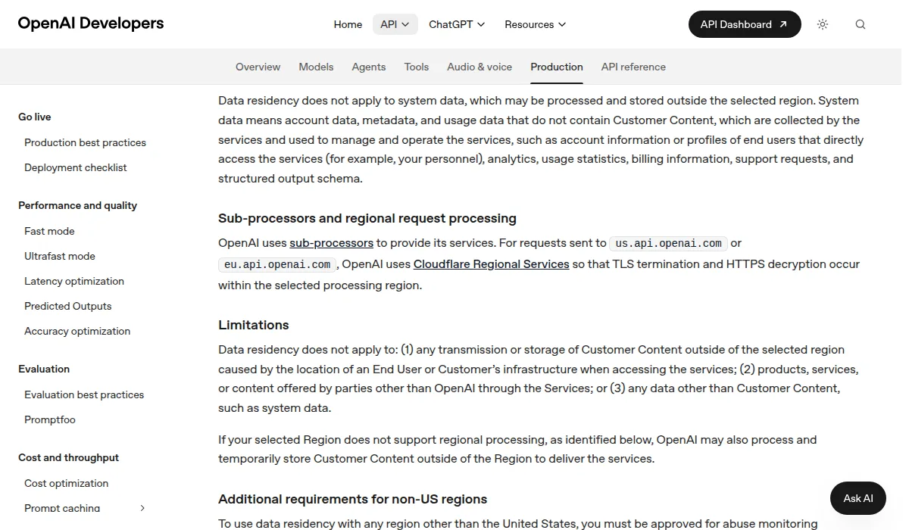
Task: Click the arrow icon in API Dashboard button
Action: click(783, 24)
